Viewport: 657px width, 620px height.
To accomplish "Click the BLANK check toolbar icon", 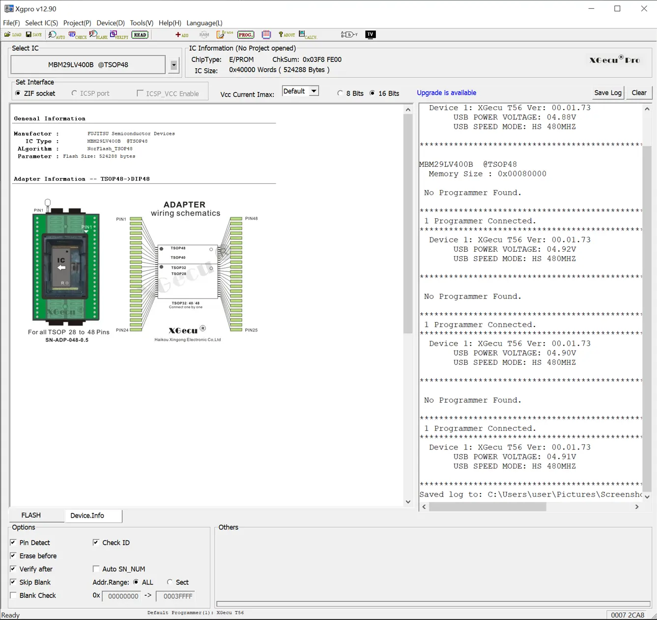I will [x=98, y=35].
